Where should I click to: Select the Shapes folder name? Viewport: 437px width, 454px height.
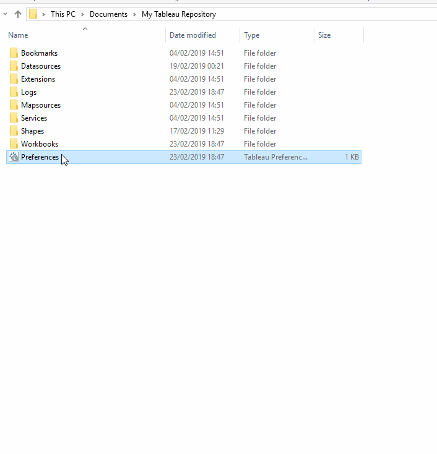point(32,131)
